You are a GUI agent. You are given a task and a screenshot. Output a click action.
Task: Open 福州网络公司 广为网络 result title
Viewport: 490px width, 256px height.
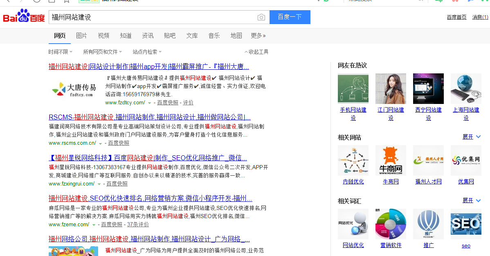(149, 239)
